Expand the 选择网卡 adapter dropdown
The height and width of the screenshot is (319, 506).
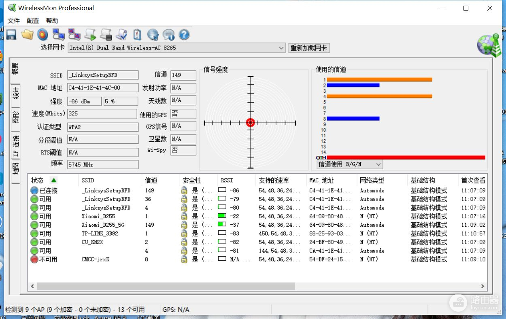click(281, 48)
